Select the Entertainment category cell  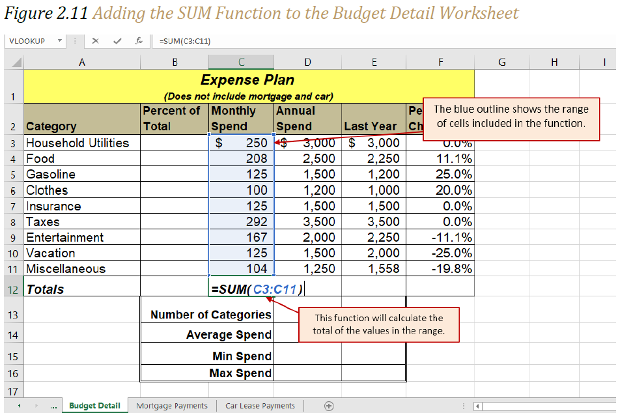coord(82,237)
